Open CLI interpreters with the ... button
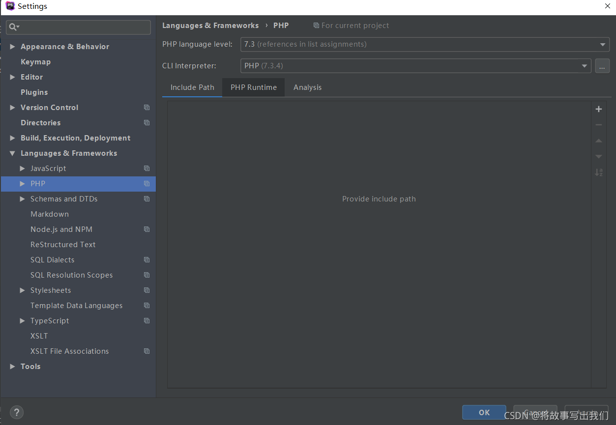Viewport: 616px width, 425px height. [602, 66]
